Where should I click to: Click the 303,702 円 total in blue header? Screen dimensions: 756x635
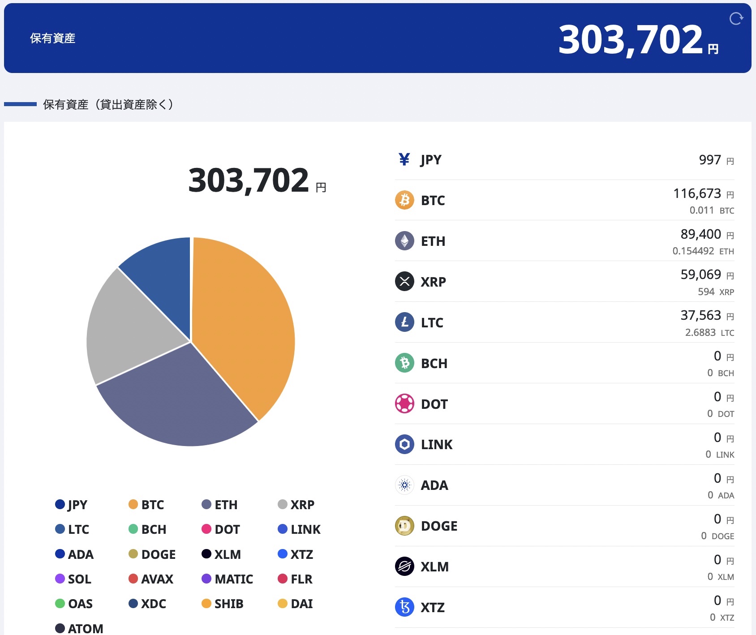click(639, 40)
